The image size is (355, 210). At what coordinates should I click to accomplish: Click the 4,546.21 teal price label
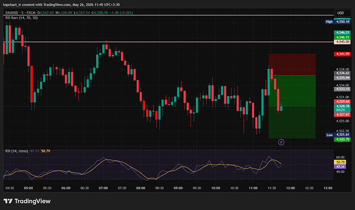click(x=342, y=32)
